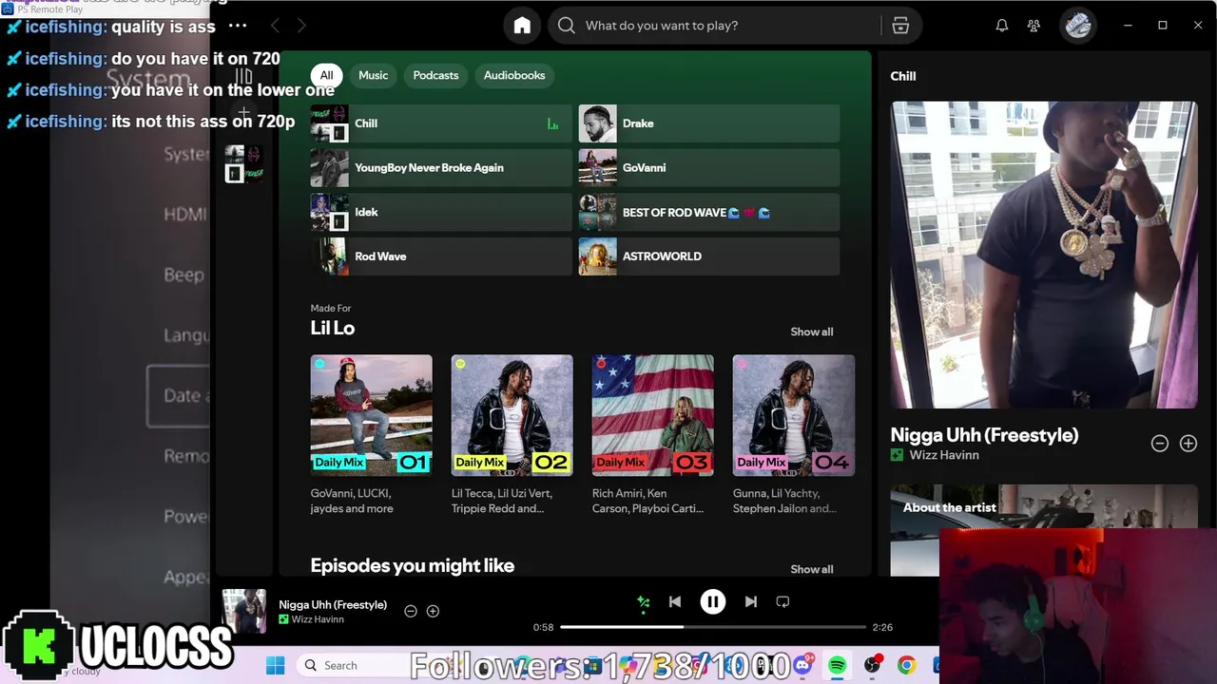Open the Drake shortcut card
1217x684 pixels.
[709, 123]
